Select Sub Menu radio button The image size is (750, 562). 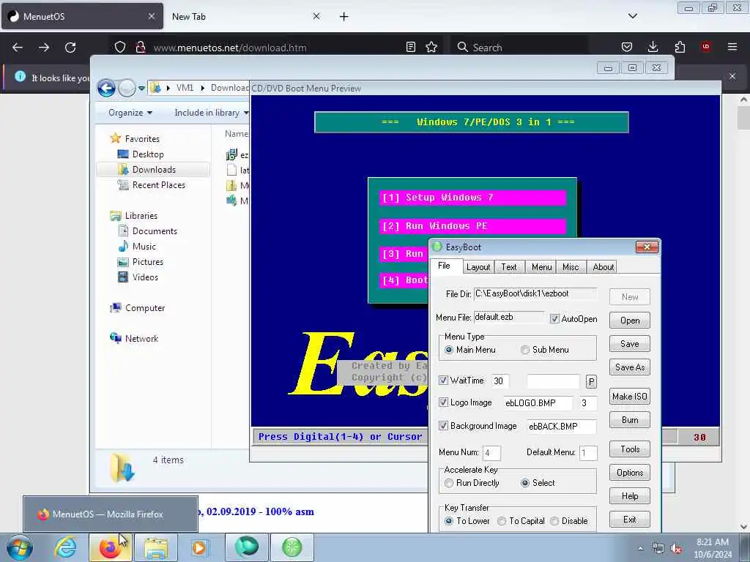pyautogui.click(x=525, y=350)
